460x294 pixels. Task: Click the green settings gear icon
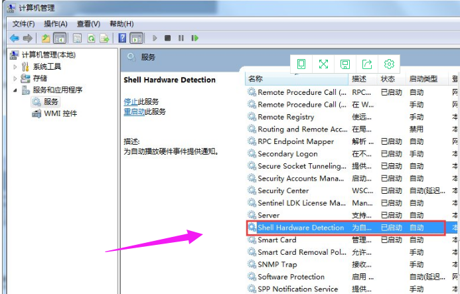click(x=390, y=64)
